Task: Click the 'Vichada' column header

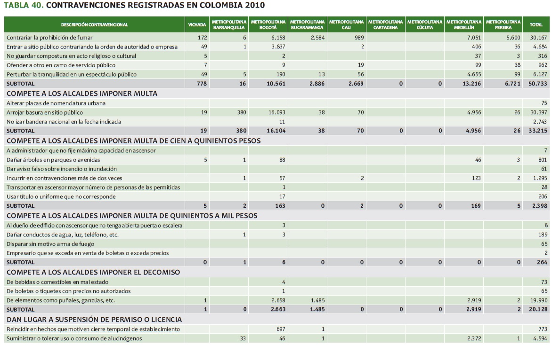Action: 197,24
